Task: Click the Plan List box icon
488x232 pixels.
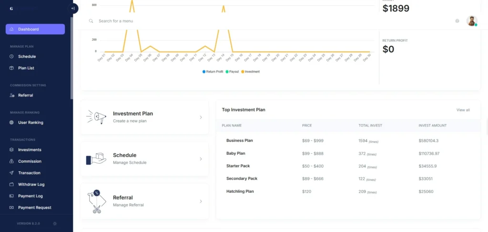Action: [11, 68]
